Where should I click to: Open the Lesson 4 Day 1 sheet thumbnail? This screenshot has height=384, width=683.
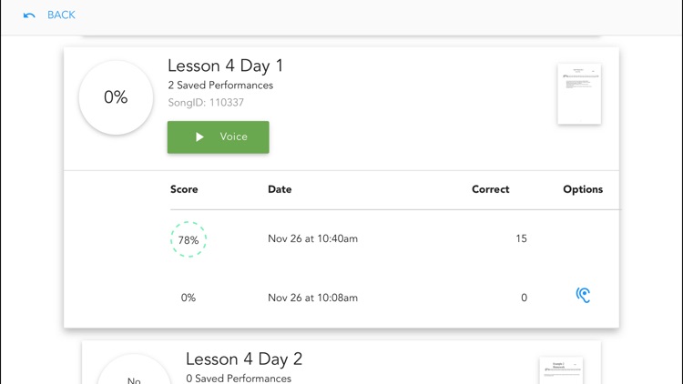click(x=579, y=94)
